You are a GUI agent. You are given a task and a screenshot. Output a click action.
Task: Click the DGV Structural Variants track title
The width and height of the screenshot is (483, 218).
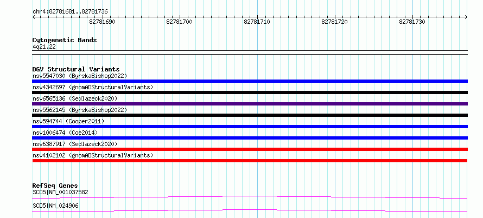coord(76,69)
